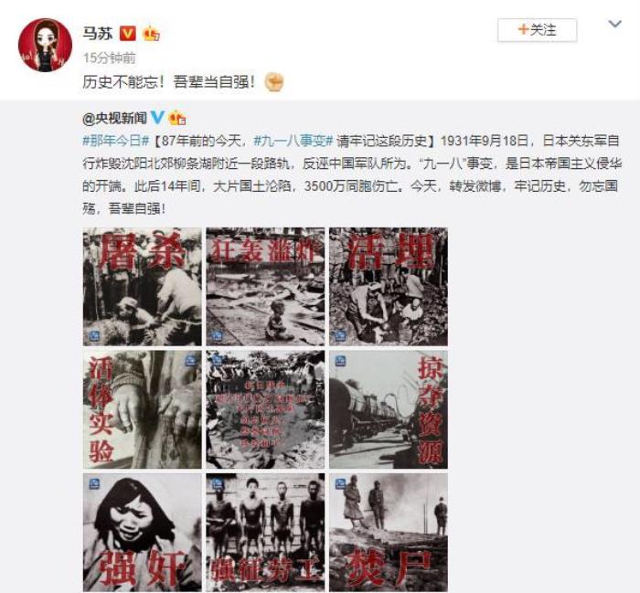Open the 焚尸 image thumbnail
This screenshot has height=593, width=640.
point(389,532)
